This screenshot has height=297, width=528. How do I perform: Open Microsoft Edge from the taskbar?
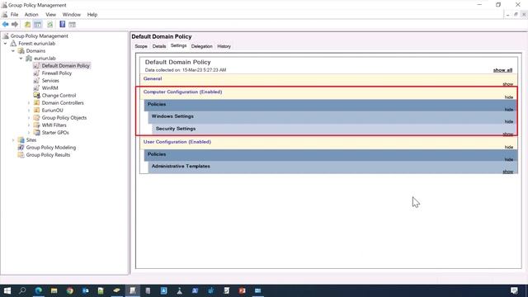pyautogui.click(x=39, y=290)
